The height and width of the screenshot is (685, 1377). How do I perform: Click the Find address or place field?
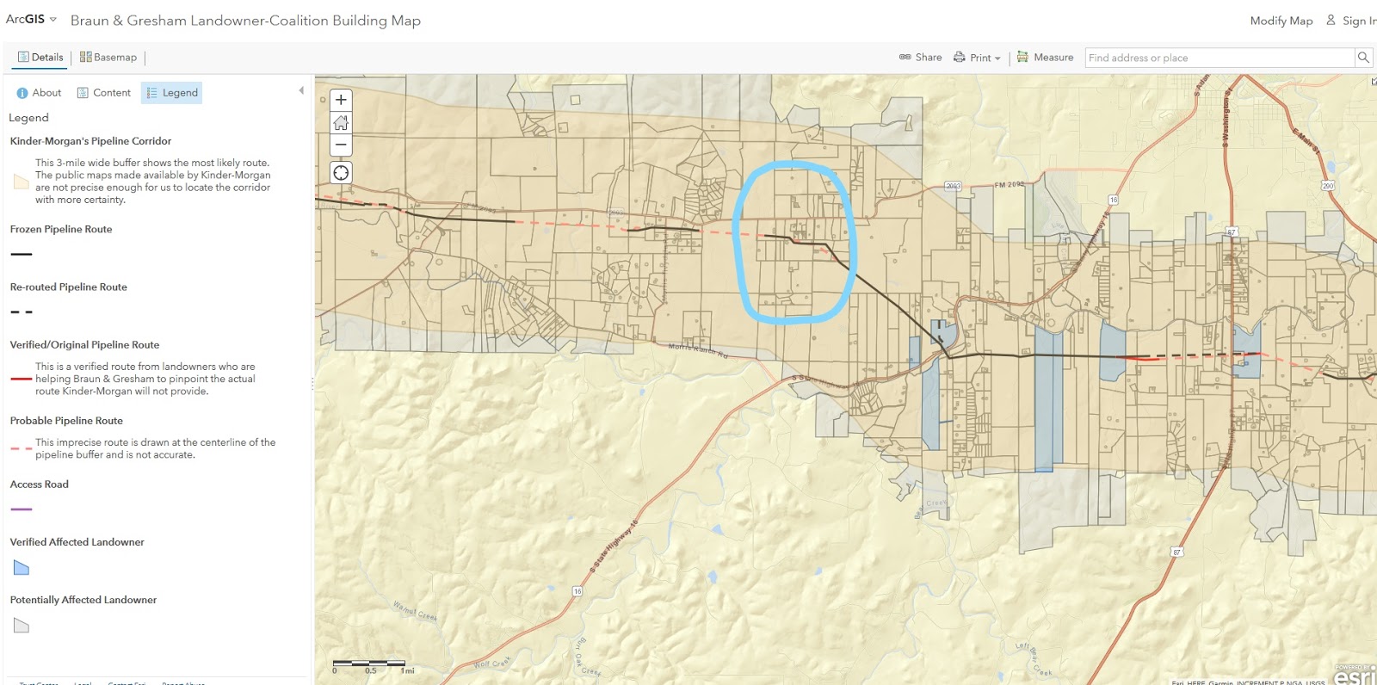coord(1220,58)
